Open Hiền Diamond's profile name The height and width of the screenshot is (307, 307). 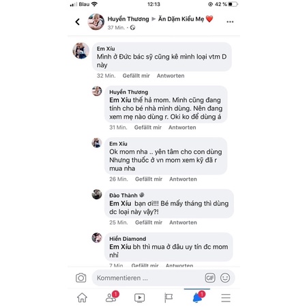tap(128, 239)
